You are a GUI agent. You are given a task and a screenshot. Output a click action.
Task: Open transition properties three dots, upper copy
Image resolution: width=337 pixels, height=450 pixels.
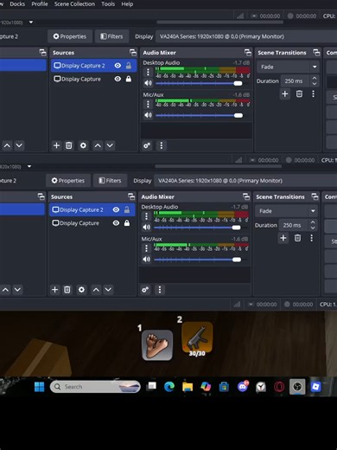[x=313, y=93]
